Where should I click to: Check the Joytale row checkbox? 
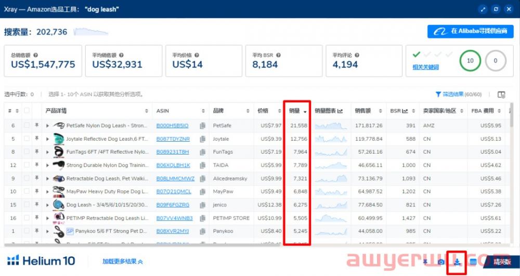(27, 139)
